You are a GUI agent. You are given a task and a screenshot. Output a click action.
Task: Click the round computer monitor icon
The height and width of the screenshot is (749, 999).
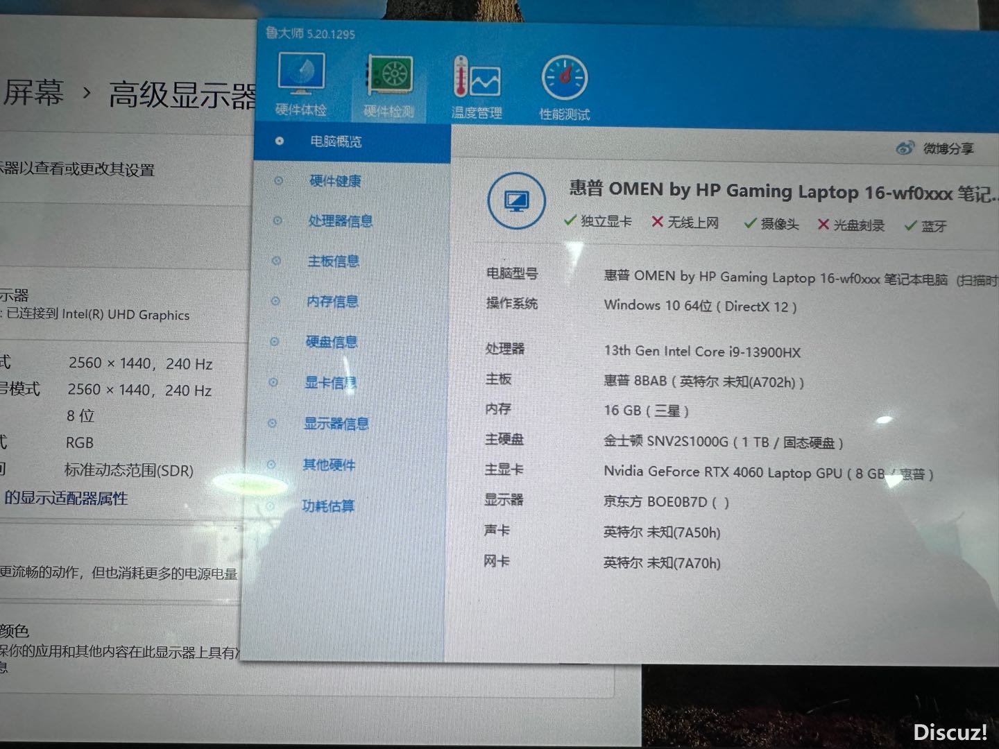point(516,200)
